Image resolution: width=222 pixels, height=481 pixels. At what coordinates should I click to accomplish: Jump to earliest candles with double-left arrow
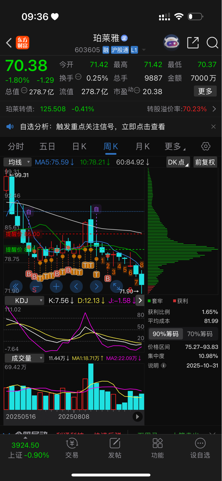click(x=16, y=287)
